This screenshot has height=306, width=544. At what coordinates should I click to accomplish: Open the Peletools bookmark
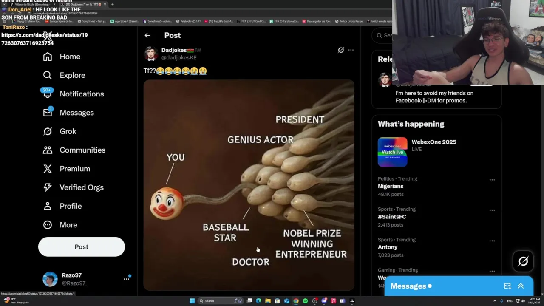189,21
